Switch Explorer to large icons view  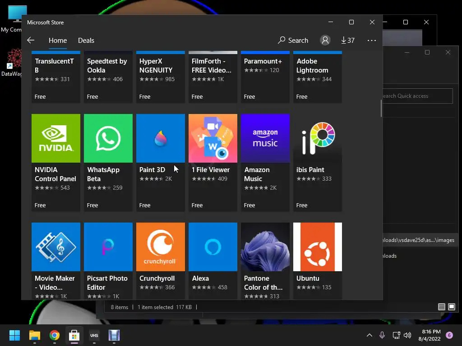pos(451,307)
